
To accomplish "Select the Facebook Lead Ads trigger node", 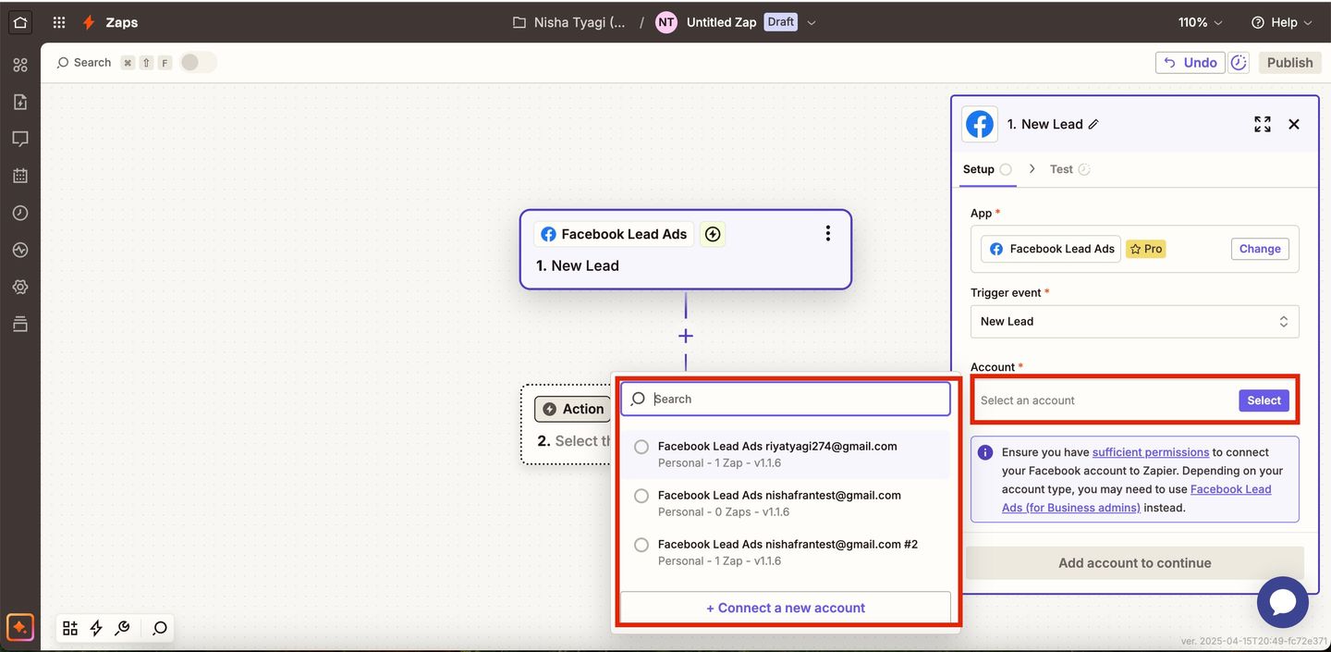I will click(x=686, y=250).
